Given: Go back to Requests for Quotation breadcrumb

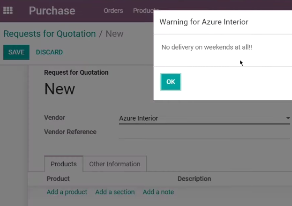Looking at the screenshot, I should 50,34.
